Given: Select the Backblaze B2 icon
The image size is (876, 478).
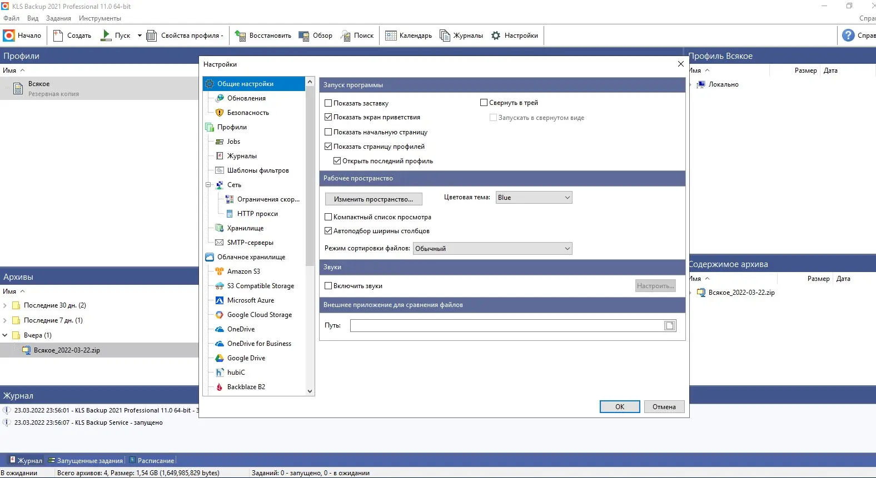Looking at the screenshot, I should click(220, 387).
